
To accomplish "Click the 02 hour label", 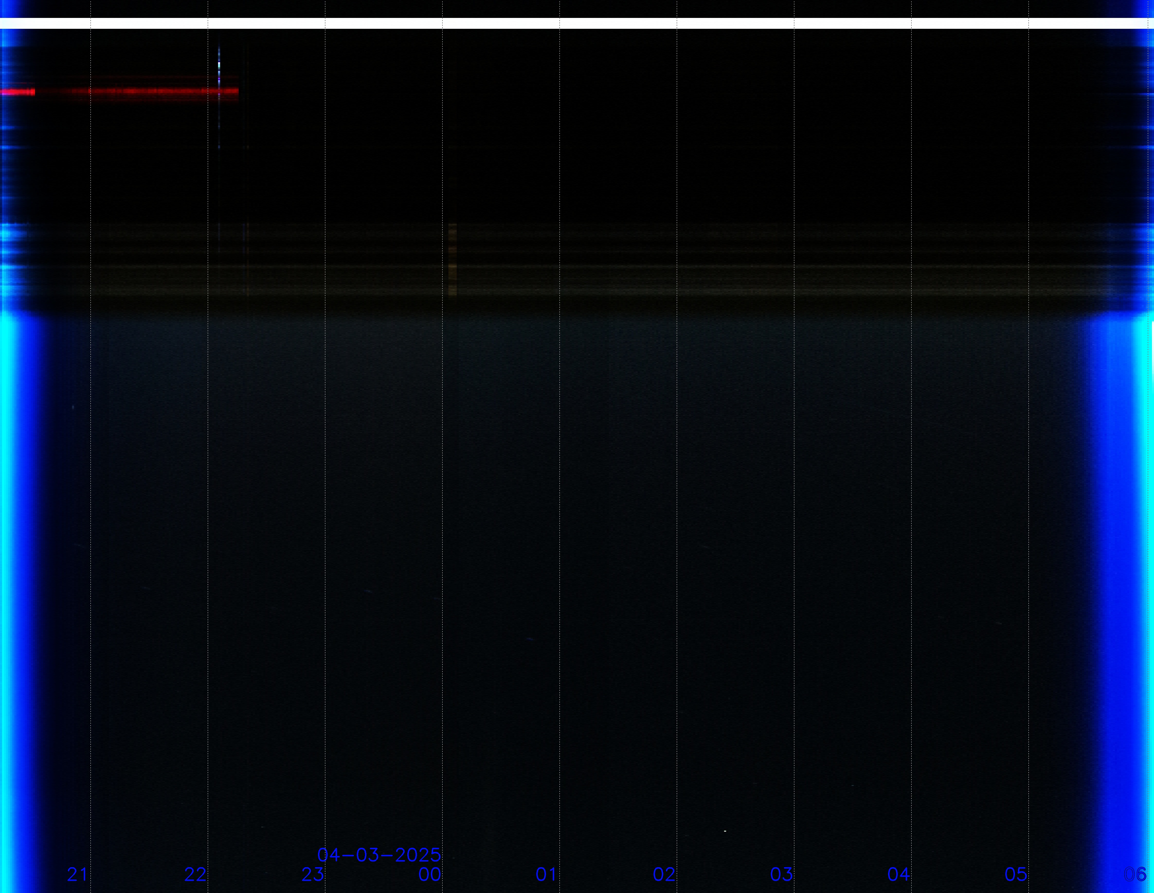I will [664, 874].
